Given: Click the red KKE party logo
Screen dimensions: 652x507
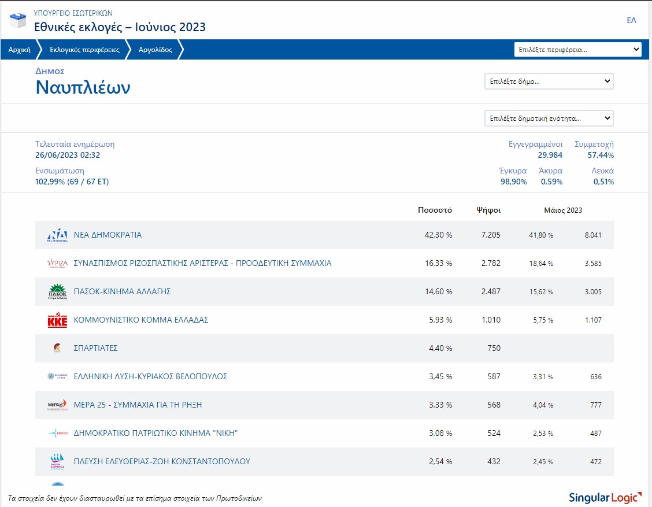Looking at the screenshot, I should pyautogui.click(x=57, y=320).
